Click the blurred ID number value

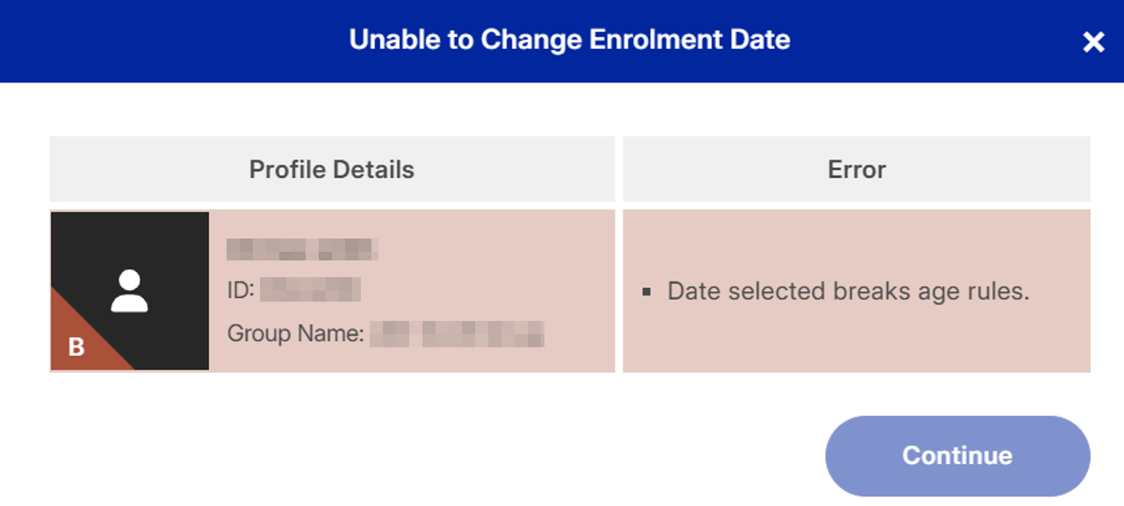(311, 289)
